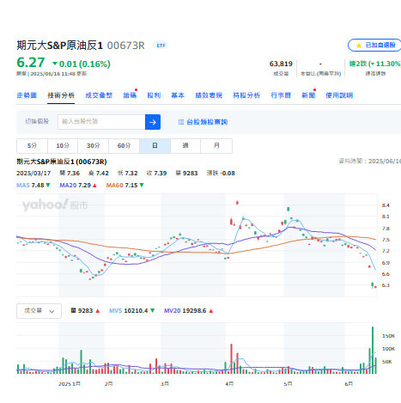Open the 走勢圖 tab

[27, 95]
